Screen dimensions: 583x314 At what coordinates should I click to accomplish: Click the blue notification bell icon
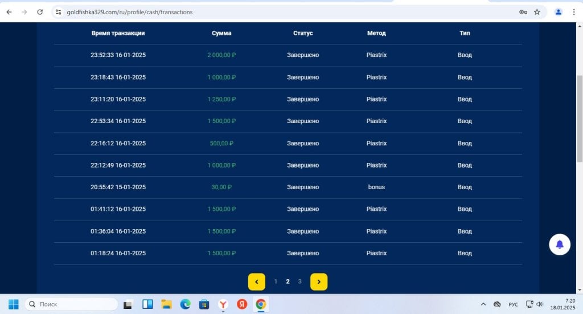point(559,244)
